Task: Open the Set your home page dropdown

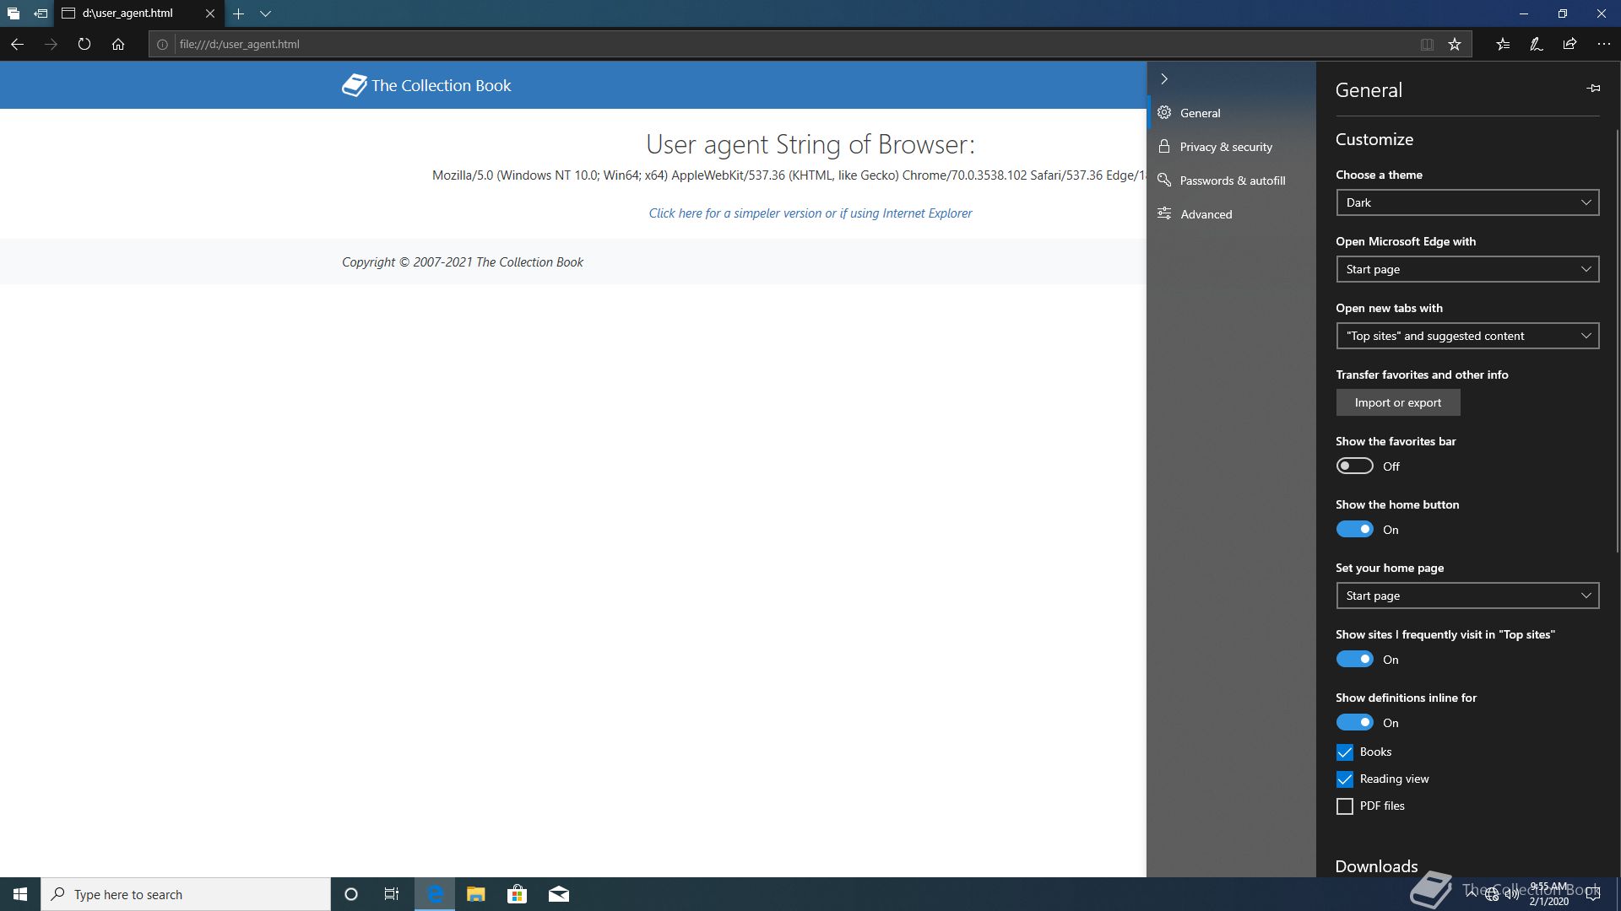Action: coord(1466,596)
